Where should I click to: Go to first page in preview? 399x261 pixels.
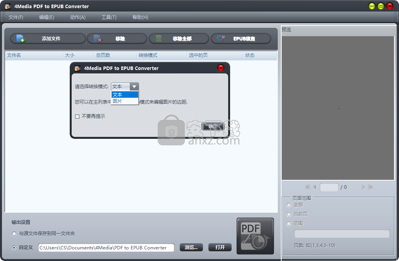pyautogui.click(x=308, y=187)
